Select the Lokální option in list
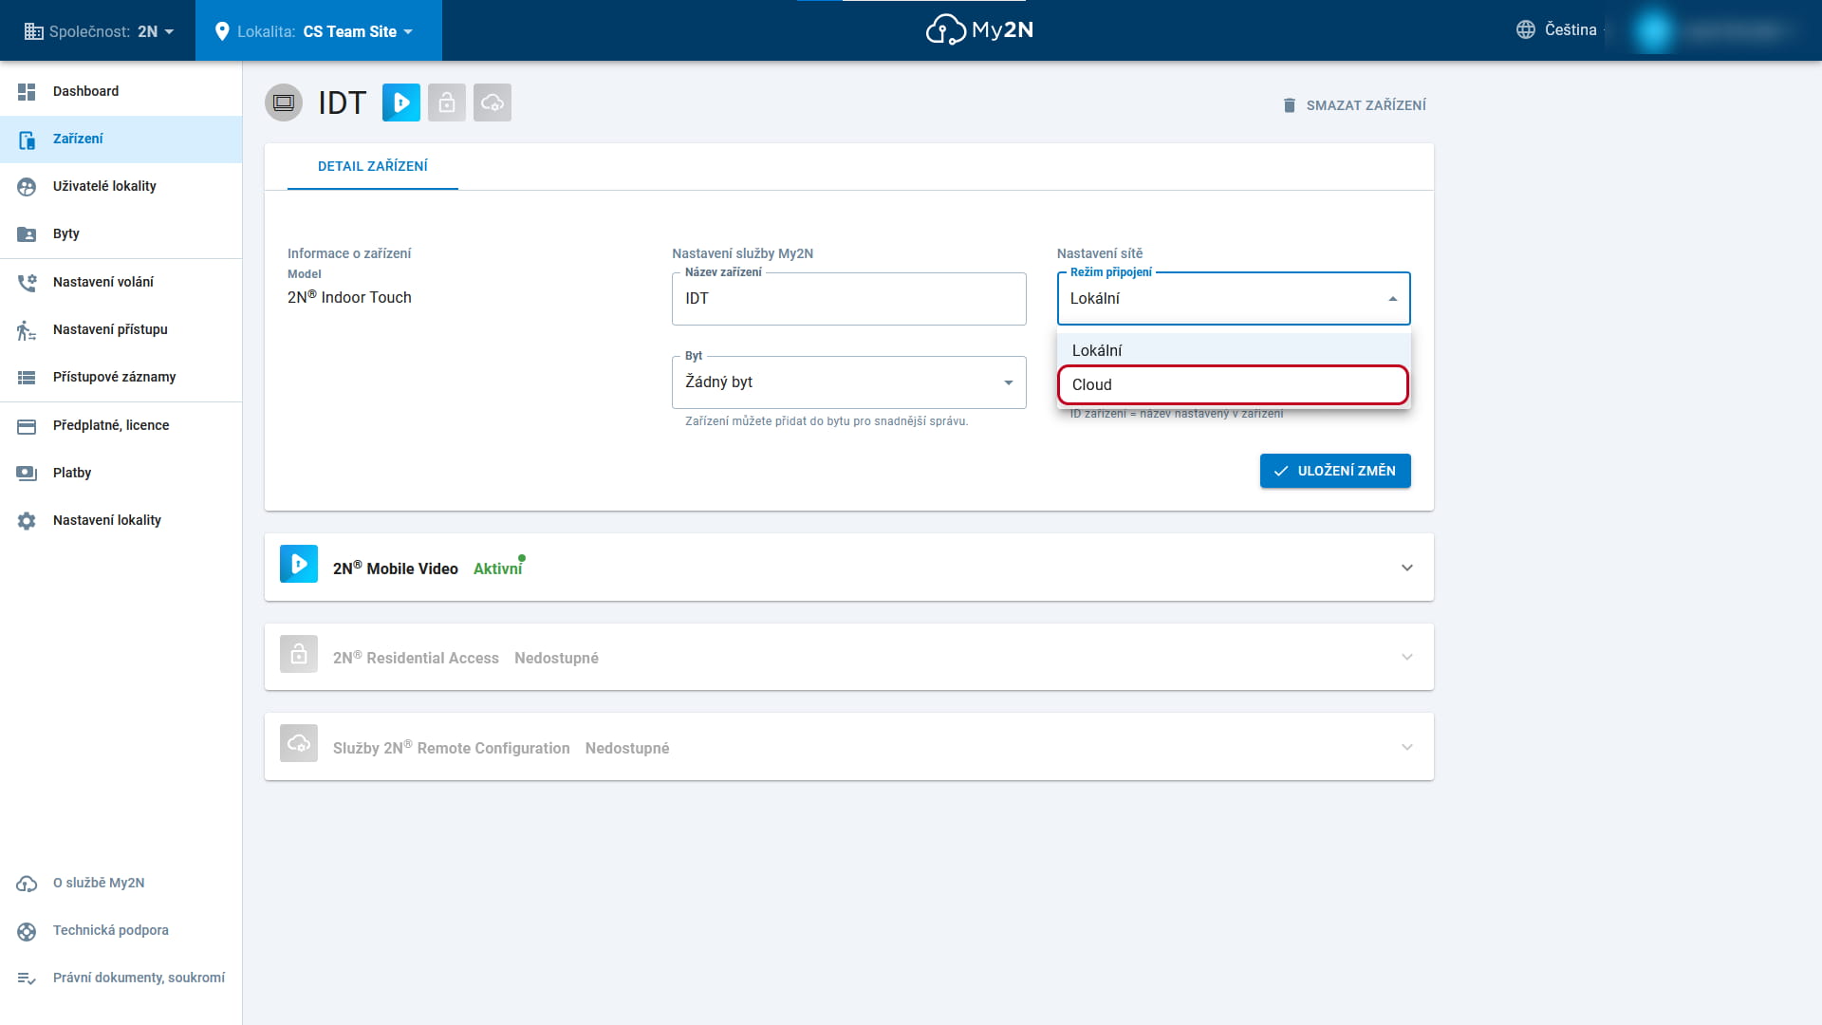The height and width of the screenshot is (1025, 1822). tap(1234, 350)
